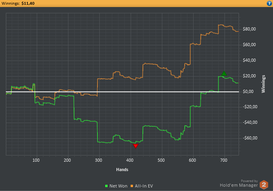273x191 pixels.
Task: Click the 700 hands axis label
Action: 224,160
